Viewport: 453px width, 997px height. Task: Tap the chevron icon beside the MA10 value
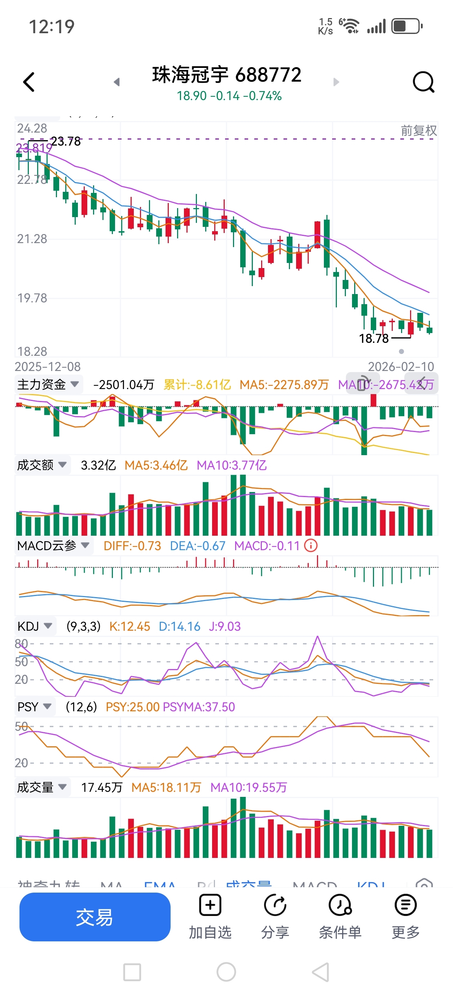pos(422,383)
